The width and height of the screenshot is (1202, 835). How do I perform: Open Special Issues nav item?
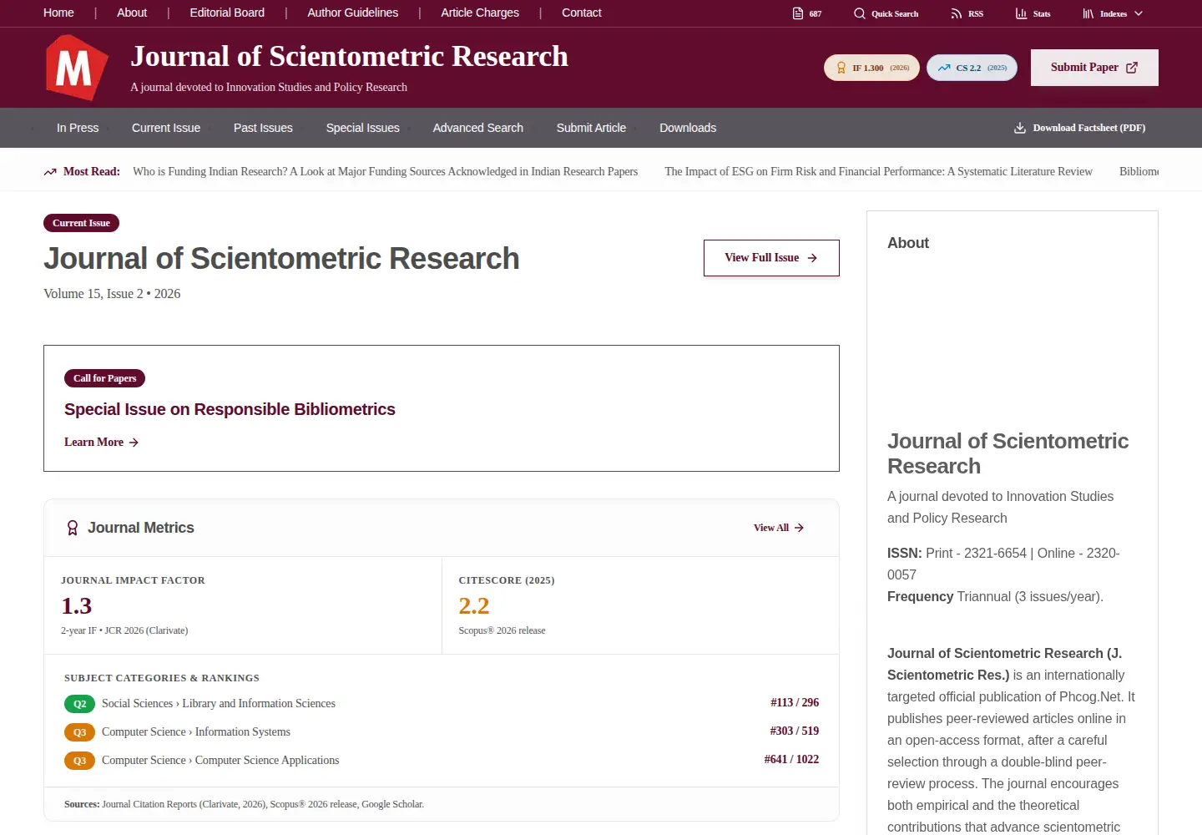tap(362, 128)
